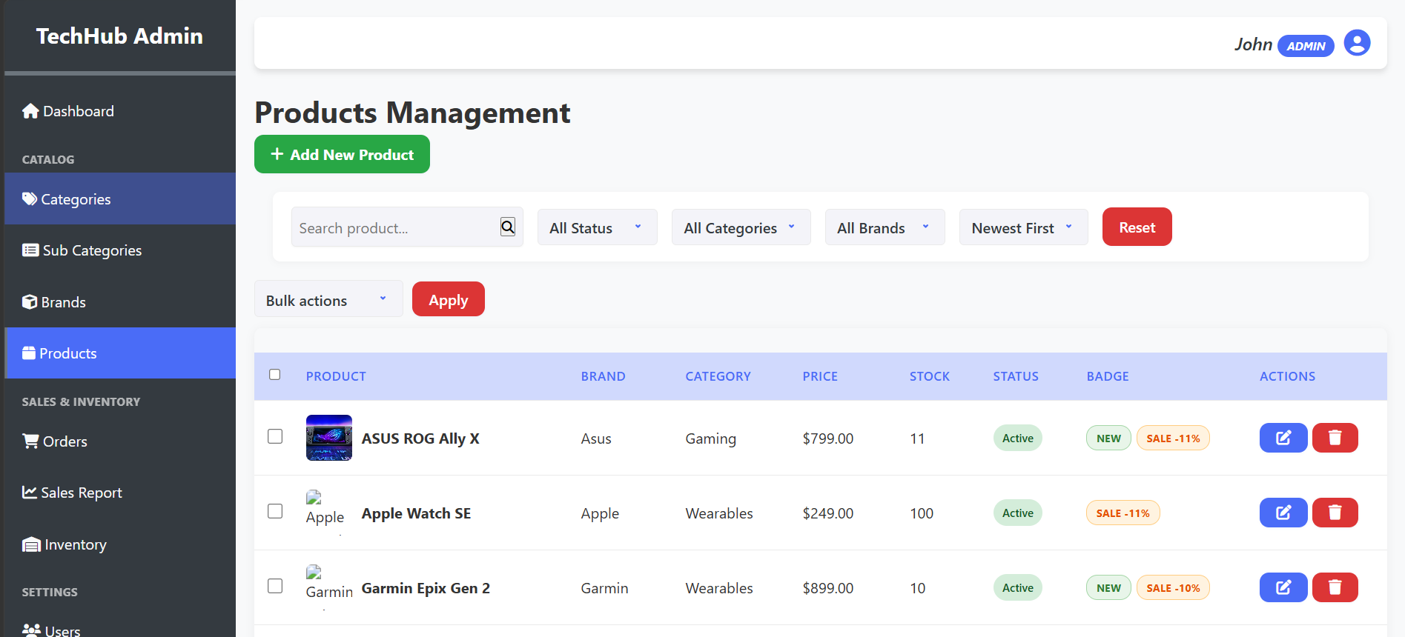The width and height of the screenshot is (1405, 637).
Task: Click the BRAND column header
Action: (604, 376)
